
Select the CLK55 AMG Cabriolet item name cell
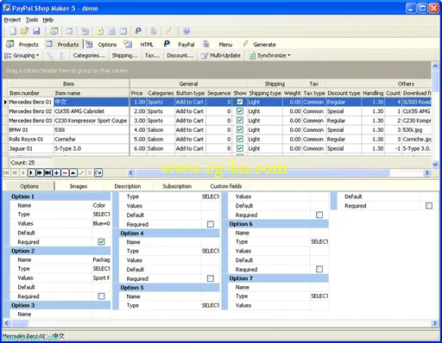click(x=92, y=111)
